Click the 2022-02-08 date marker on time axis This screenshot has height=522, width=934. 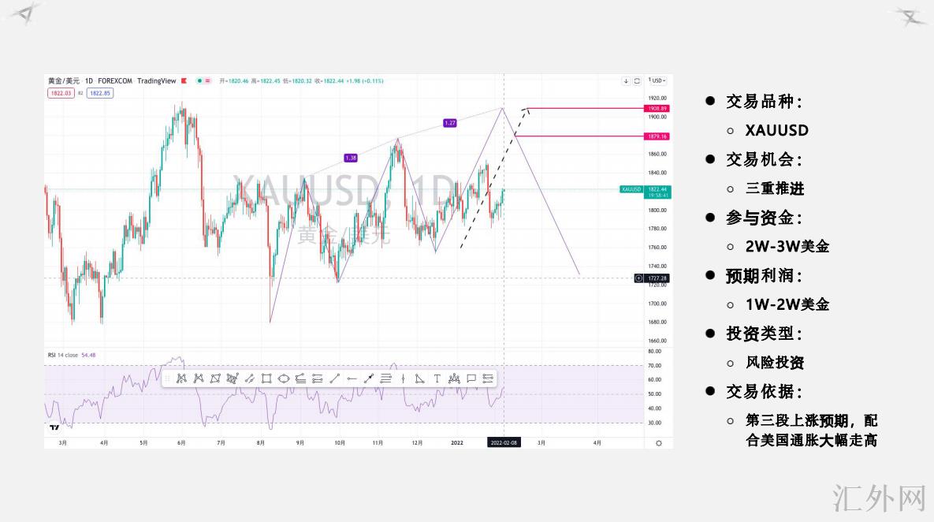(504, 442)
